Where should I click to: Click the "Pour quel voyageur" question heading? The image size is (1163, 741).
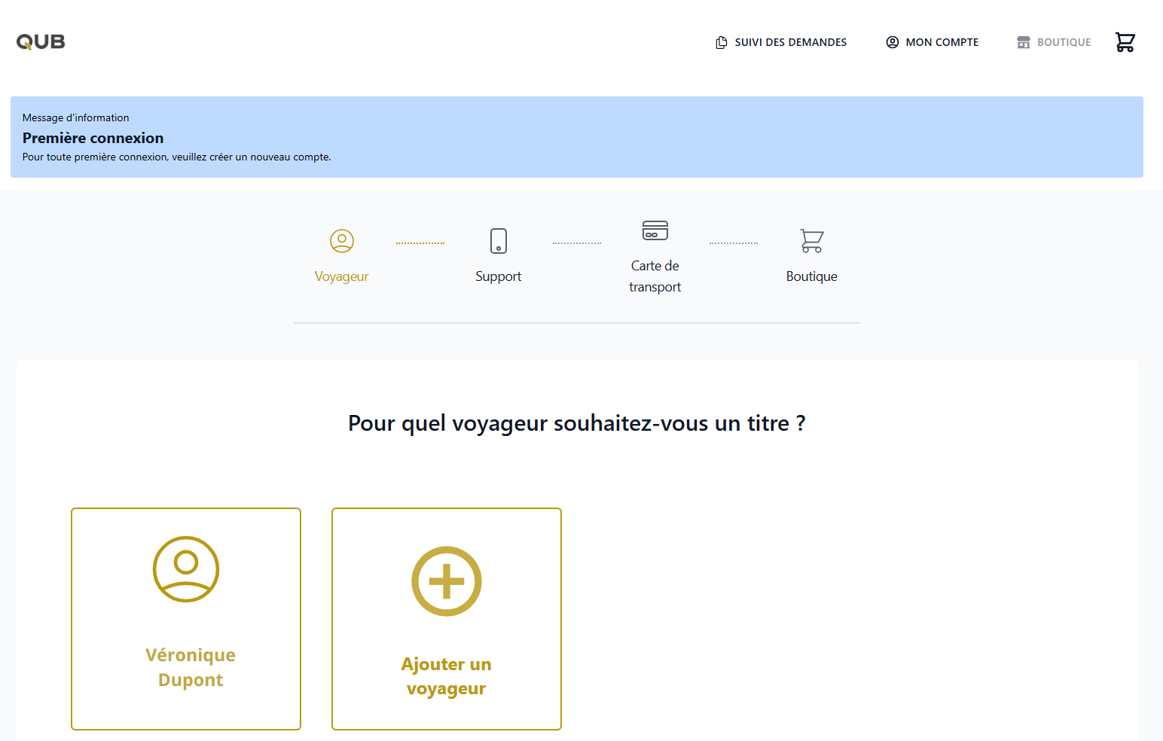pyautogui.click(x=577, y=423)
